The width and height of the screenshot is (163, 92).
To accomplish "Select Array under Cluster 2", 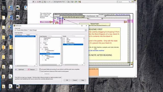I will click(x=48, y=59).
